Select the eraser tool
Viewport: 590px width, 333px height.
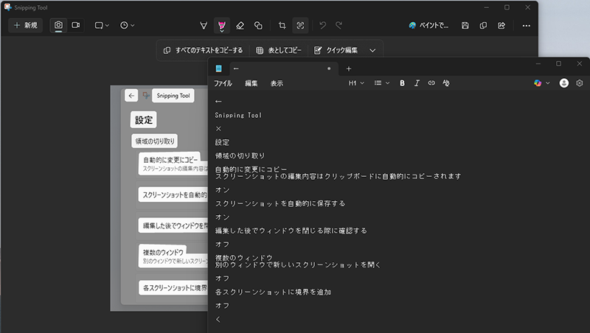coord(240,25)
